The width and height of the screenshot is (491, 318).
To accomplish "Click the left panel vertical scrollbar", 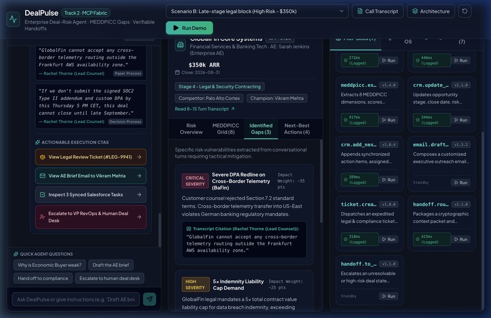I will [x=160, y=230].
